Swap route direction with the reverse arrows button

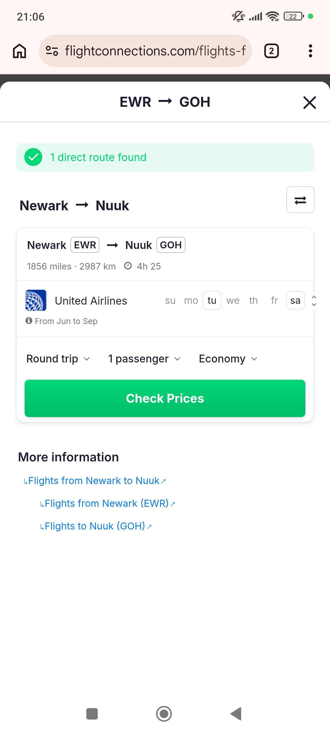click(x=300, y=200)
